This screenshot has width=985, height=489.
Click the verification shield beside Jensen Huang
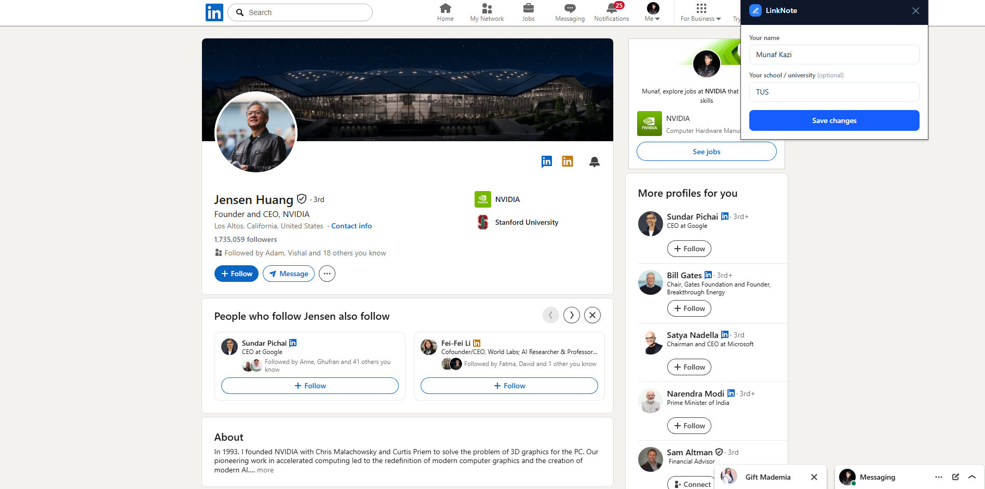302,199
